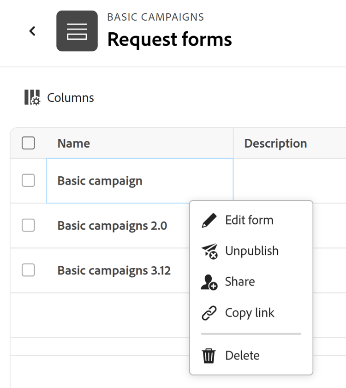346x388 pixels.
Task: Click the pencil Edit form icon
Action: tap(209, 220)
